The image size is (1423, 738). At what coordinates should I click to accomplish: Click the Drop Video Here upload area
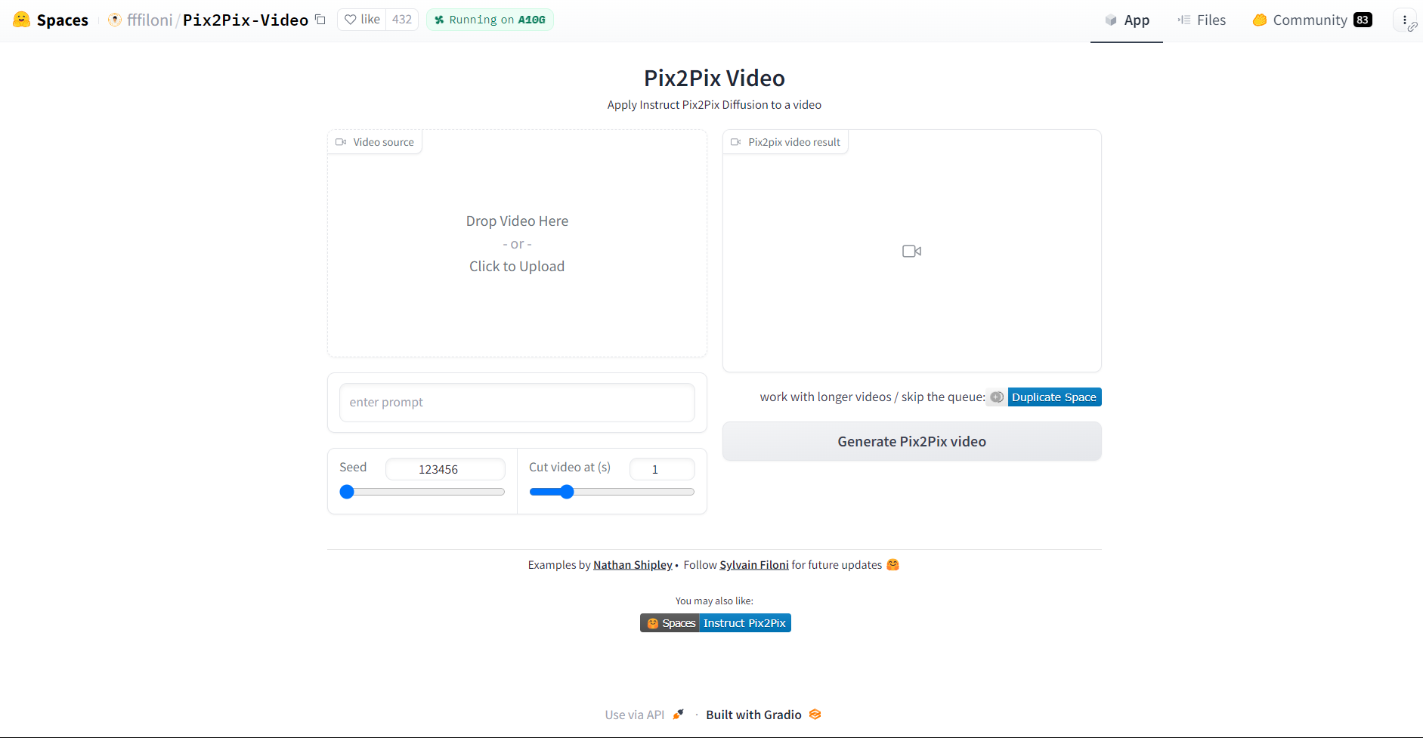(517, 244)
